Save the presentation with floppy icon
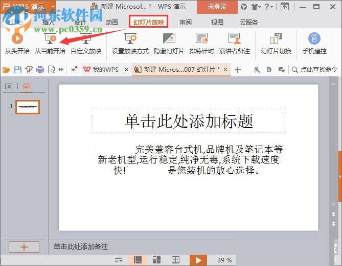Viewport: 342px width, 266px height. point(18,70)
